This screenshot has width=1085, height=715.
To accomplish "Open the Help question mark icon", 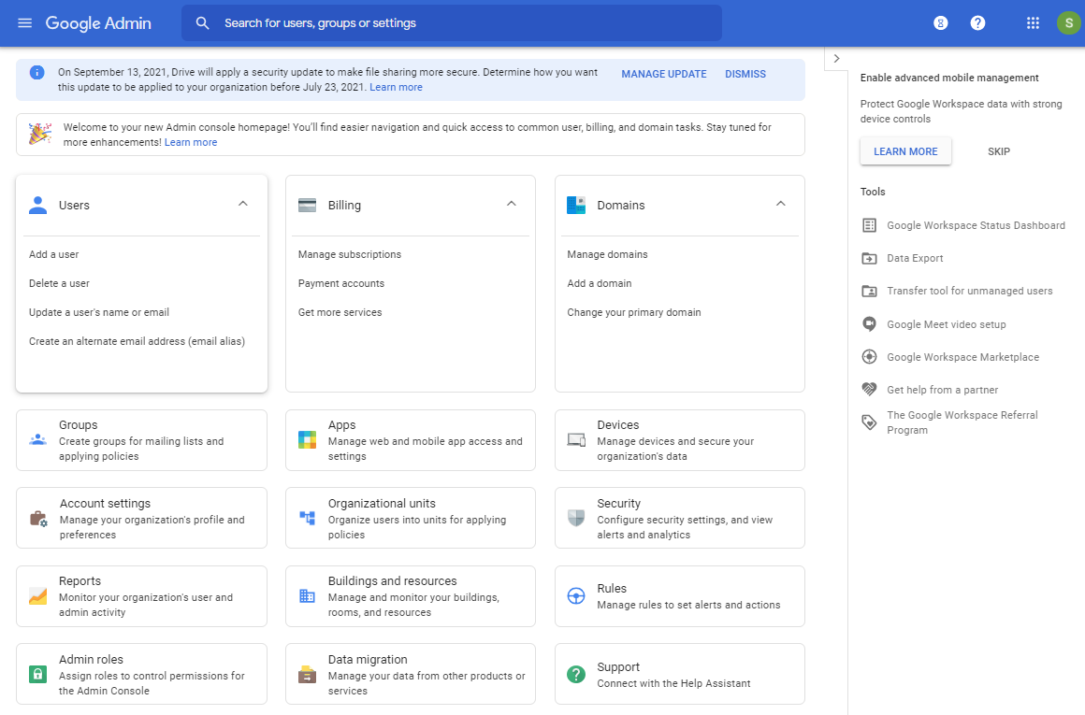I will [977, 22].
